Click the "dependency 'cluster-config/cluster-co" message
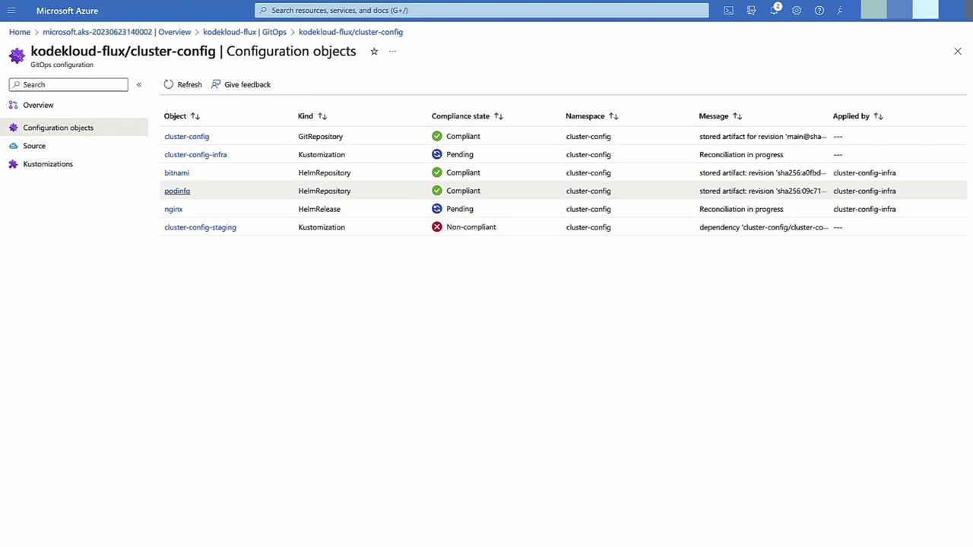Viewport: 973px width, 547px height. [x=763, y=227]
